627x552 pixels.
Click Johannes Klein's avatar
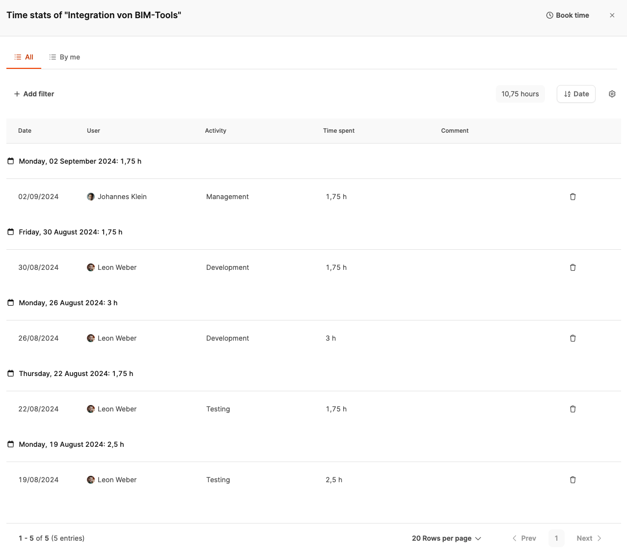tap(91, 197)
